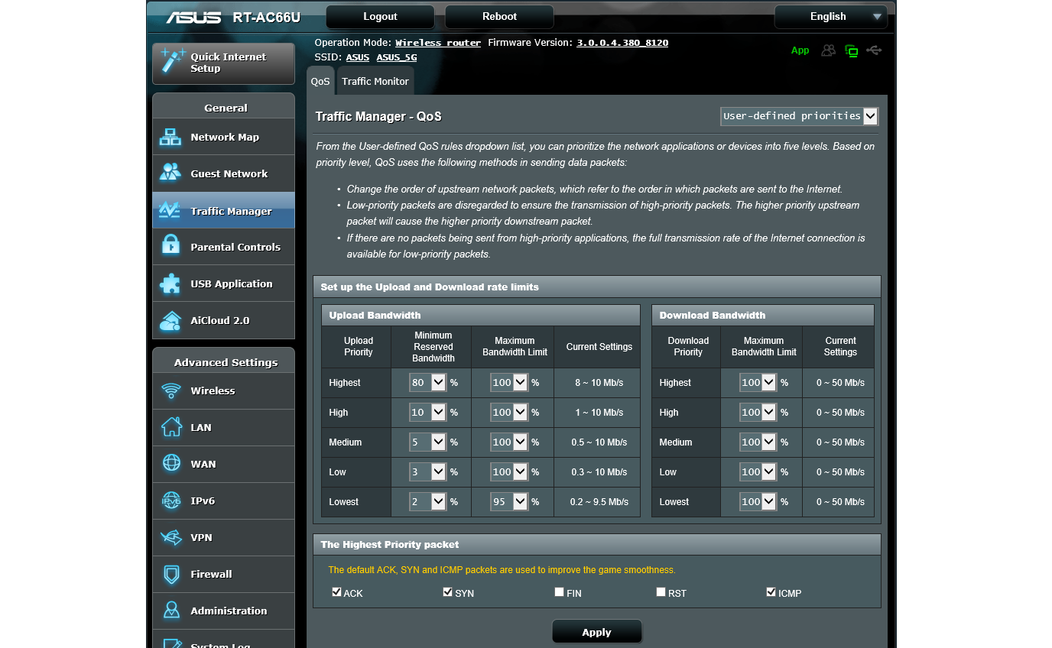Open Highest download maximum bandwidth limit dropdown

point(758,382)
